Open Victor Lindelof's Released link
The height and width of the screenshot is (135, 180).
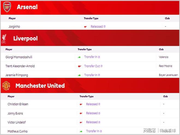point(92,122)
